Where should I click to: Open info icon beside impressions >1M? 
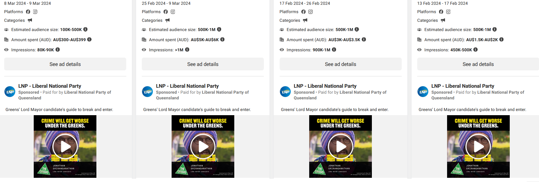187,50
